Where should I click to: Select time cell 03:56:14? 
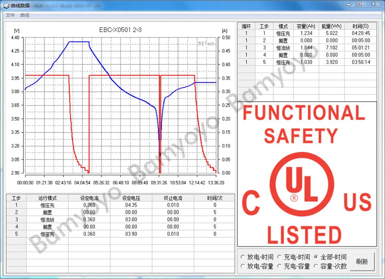[360, 62]
